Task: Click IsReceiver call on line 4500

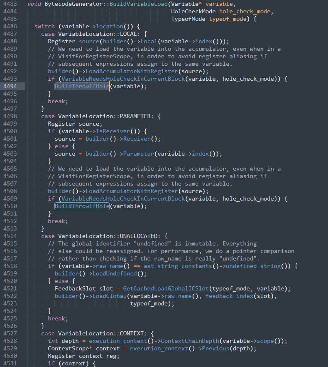Action: 113,131
